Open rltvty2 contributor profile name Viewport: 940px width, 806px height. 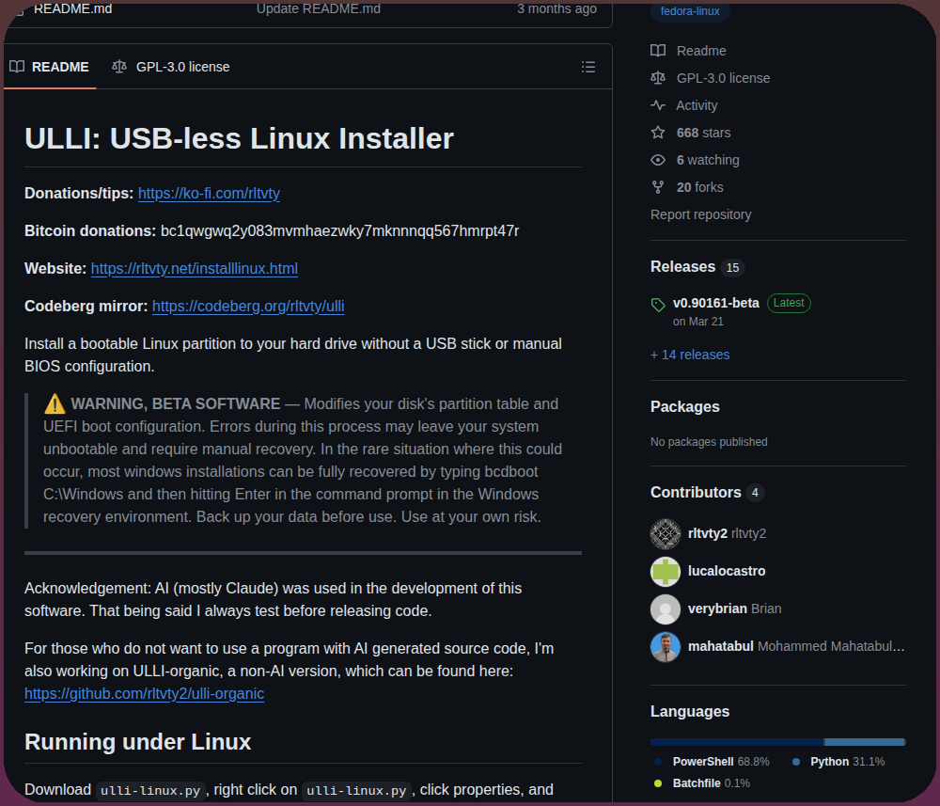(x=708, y=534)
